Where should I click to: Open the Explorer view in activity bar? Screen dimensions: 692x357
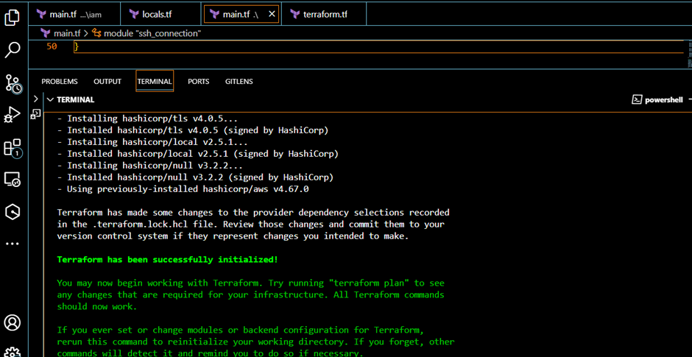[13, 18]
